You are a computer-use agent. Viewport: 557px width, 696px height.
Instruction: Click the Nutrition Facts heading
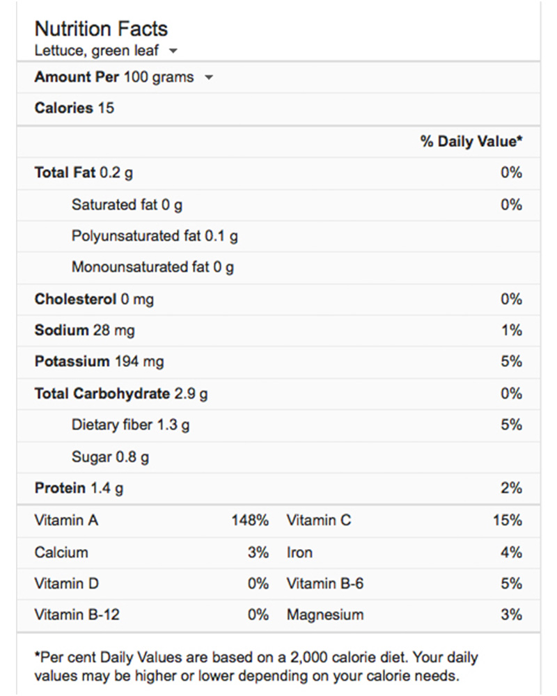(x=101, y=29)
